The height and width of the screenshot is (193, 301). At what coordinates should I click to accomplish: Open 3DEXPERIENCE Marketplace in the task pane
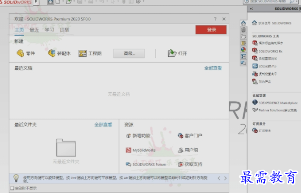[x=275, y=103]
